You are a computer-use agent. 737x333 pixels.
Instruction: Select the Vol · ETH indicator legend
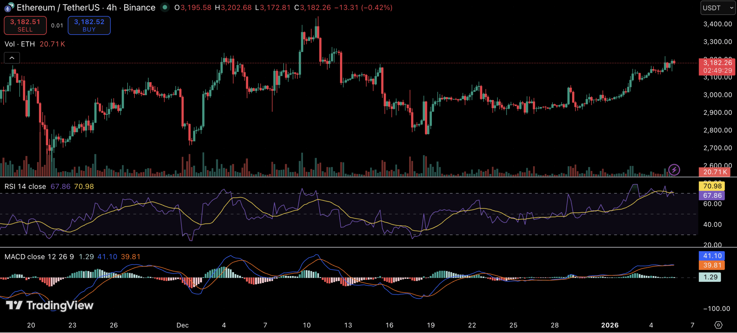[20, 44]
